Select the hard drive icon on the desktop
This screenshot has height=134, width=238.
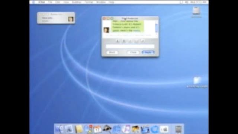click(196, 11)
